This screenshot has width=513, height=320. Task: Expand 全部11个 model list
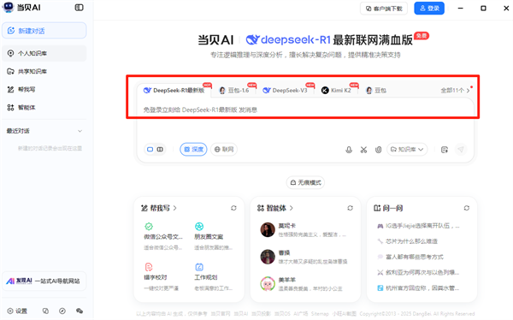[x=455, y=91]
